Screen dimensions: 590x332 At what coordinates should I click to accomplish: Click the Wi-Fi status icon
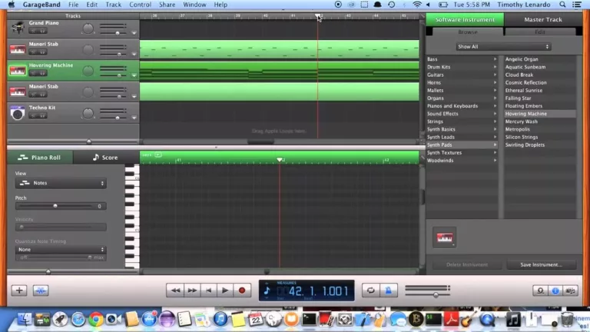point(416,5)
